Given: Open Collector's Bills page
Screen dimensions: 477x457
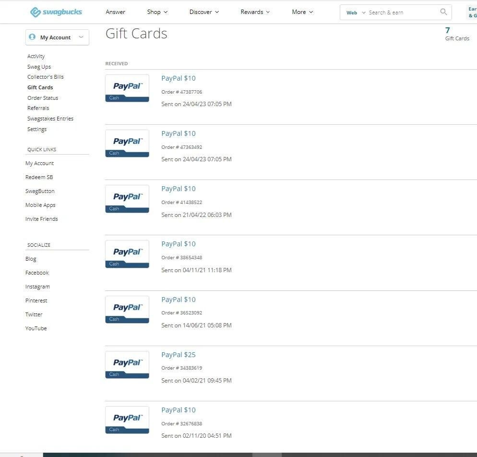Looking at the screenshot, I should click(45, 77).
